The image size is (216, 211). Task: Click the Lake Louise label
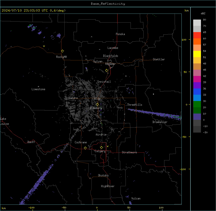[x=5, y=121]
